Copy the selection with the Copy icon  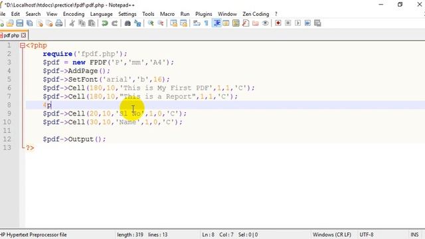82,23
